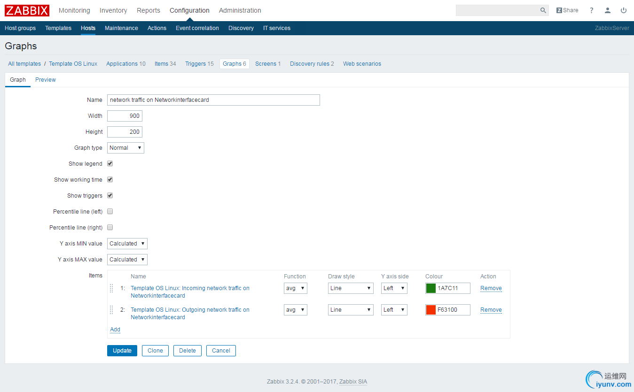Viewport: 634px width, 392px height.
Task: Open the Configuration menu
Action: pos(189,10)
